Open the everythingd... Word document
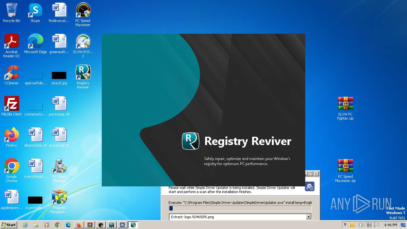Viewport: 407px width, 229px height. (x=35, y=169)
